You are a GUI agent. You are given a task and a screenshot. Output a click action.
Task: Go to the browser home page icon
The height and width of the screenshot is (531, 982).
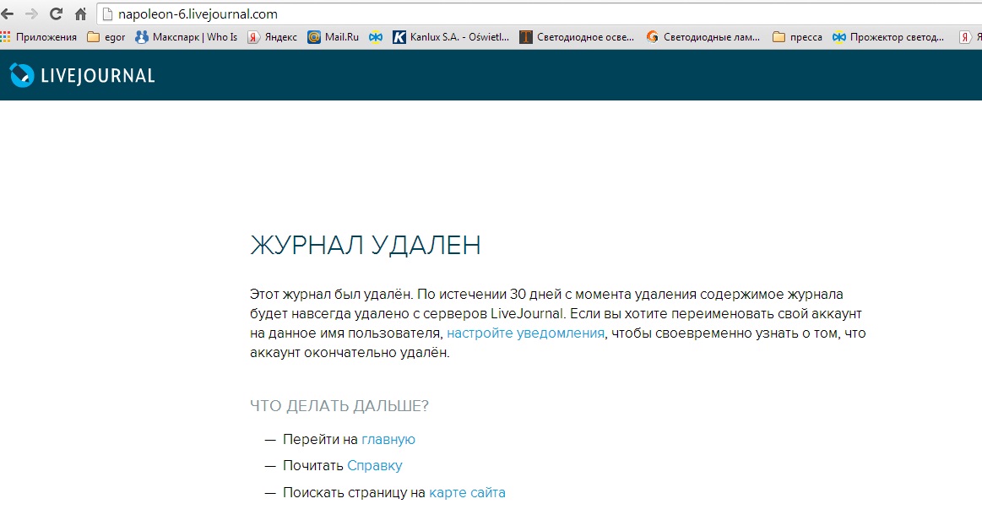[81, 14]
